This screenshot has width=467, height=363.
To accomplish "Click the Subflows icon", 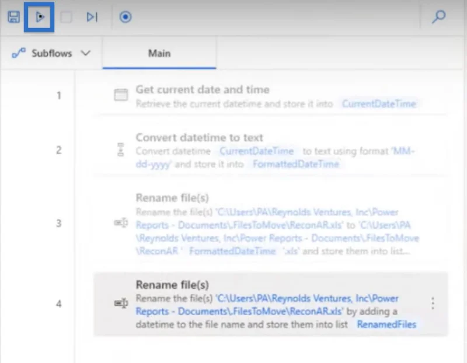I will pyautogui.click(x=19, y=53).
